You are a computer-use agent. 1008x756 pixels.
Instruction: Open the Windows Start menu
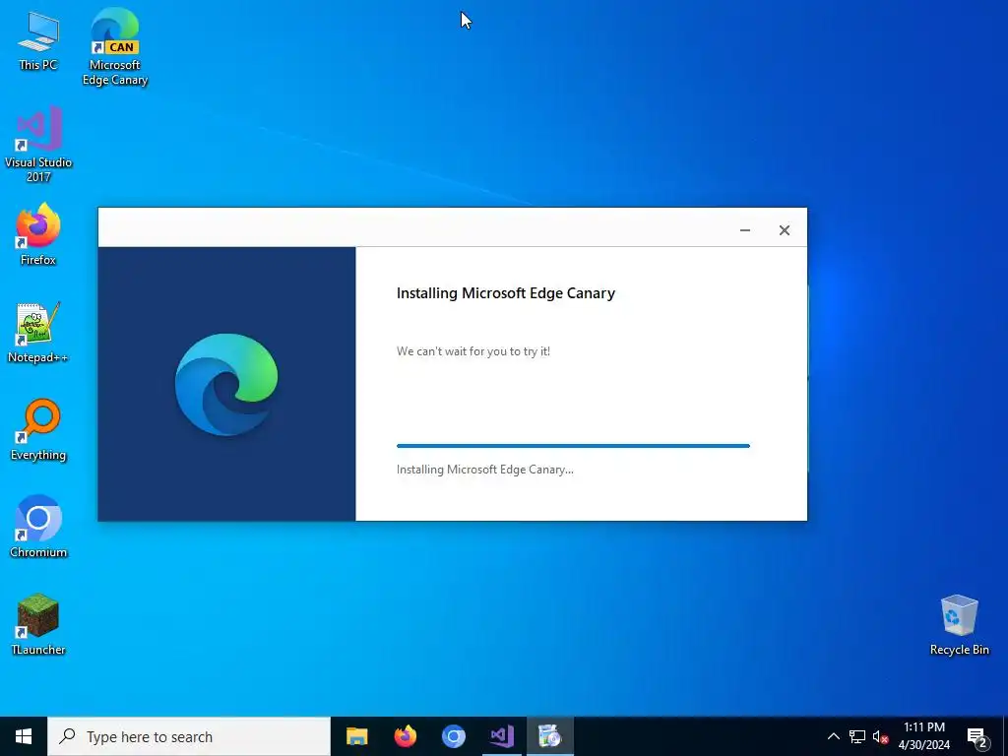(24, 736)
